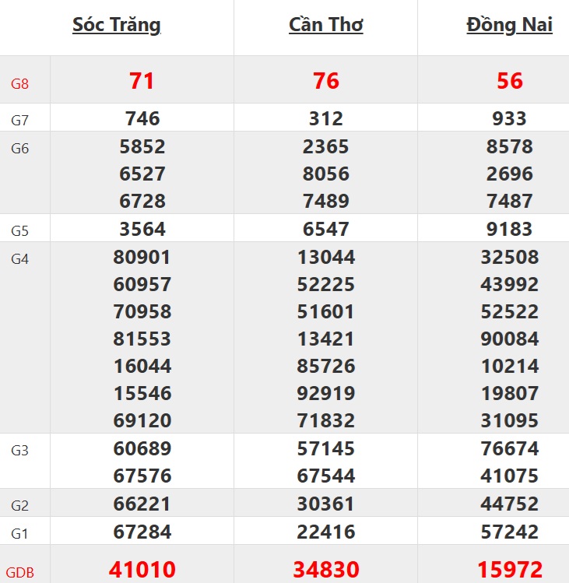Click Cần Thơ G5 number 6547
The height and width of the screenshot is (583, 569).
pyautogui.click(x=325, y=229)
